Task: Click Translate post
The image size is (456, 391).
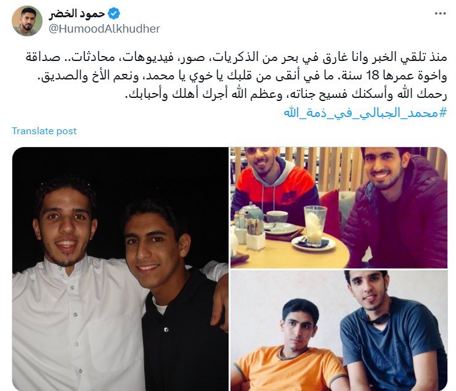Action: (44, 131)
